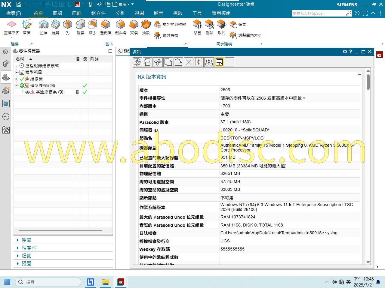Click the binoculars find icon in 資訊 window

[x=209, y=62]
